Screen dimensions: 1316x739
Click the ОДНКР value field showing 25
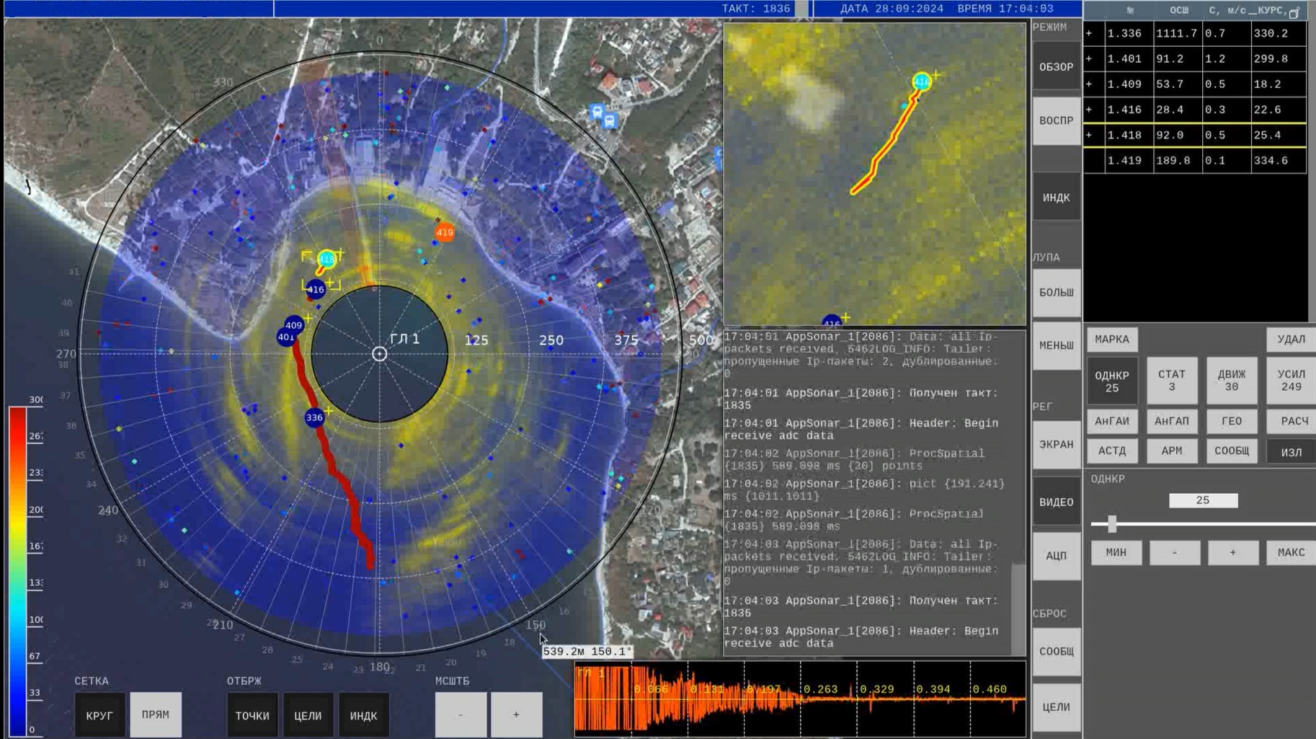coord(1203,500)
